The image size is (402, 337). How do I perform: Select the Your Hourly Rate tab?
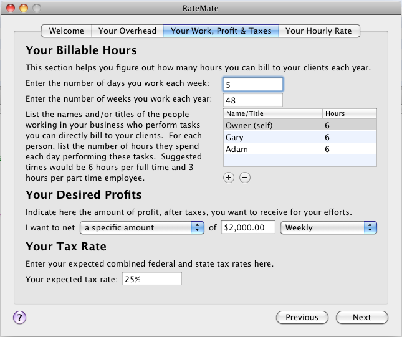point(318,31)
